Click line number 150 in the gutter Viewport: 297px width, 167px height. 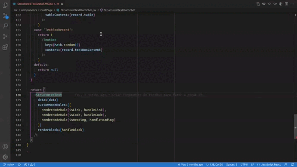(x=19, y=155)
